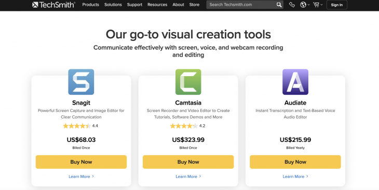
Task: Buy Audiate with Buy Now button
Action: tap(295, 162)
